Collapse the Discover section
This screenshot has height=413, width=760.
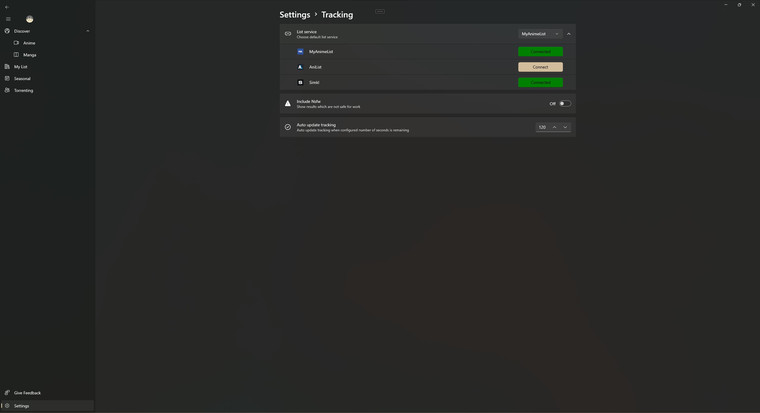tap(88, 31)
